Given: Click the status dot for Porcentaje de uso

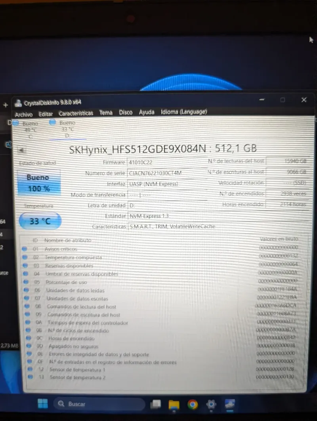Looking at the screenshot, I should [26, 282].
